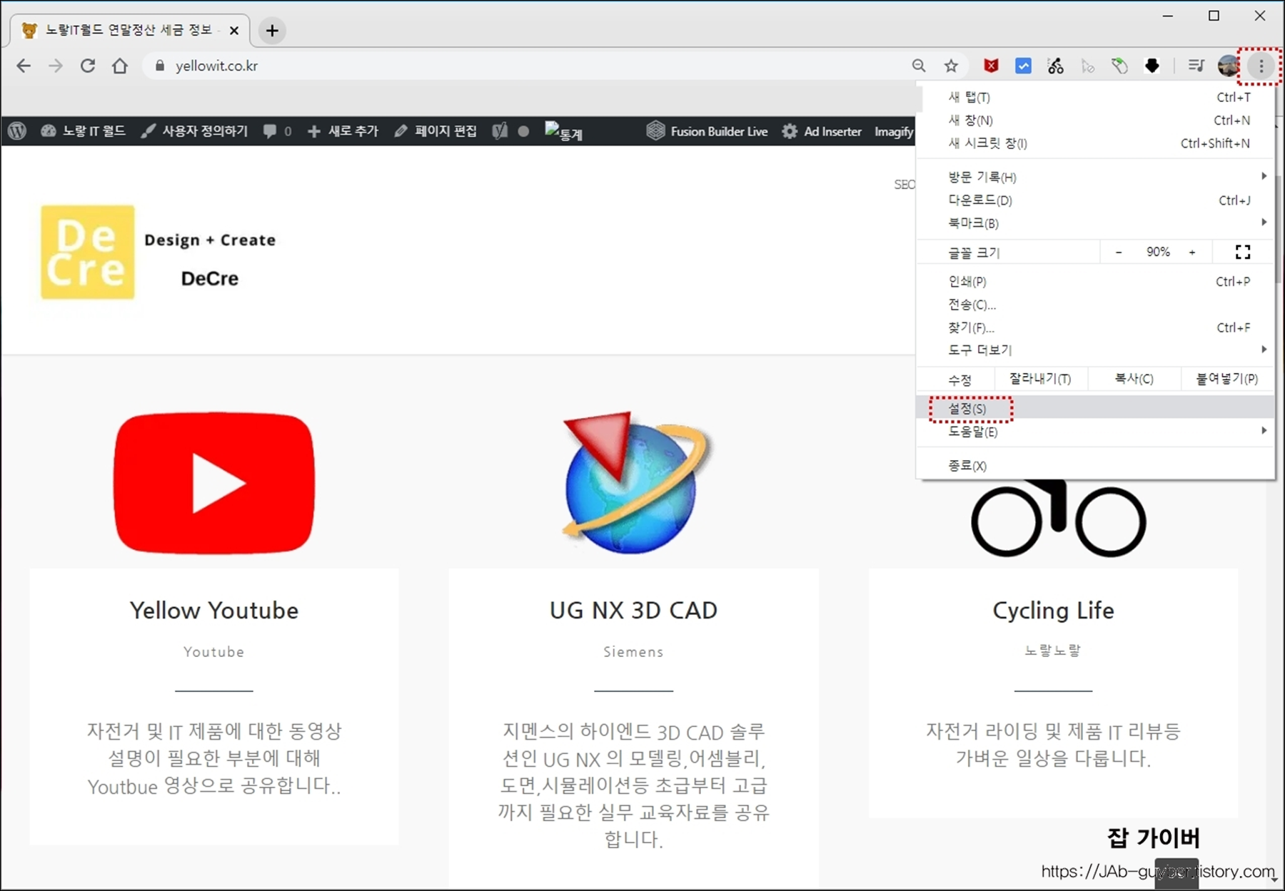Open the UG NX 3D CAD card title

(633, 611)
